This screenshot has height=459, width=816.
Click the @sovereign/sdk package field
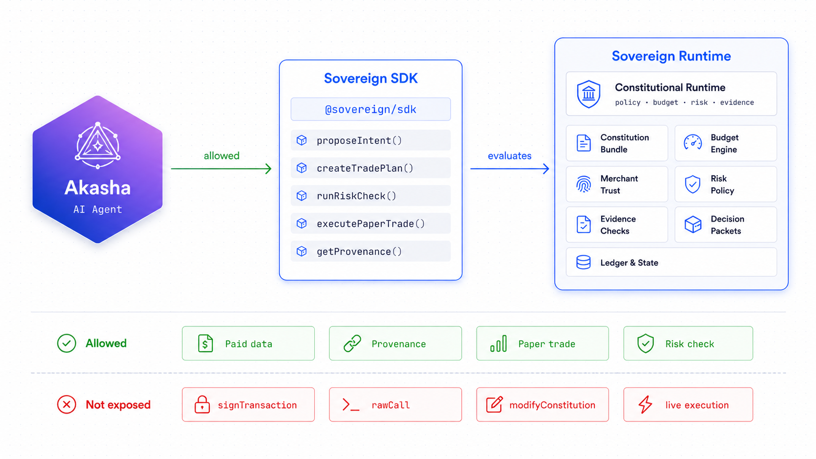tap(370, 109)
